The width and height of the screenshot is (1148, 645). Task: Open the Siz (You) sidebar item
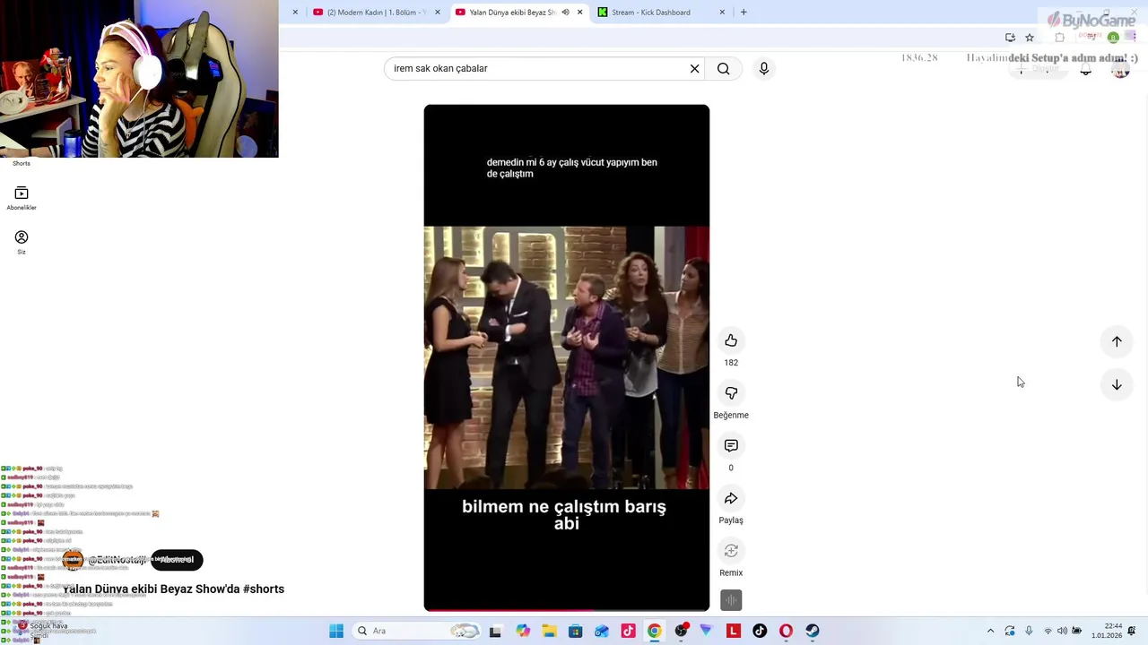[x=22, y=242]
